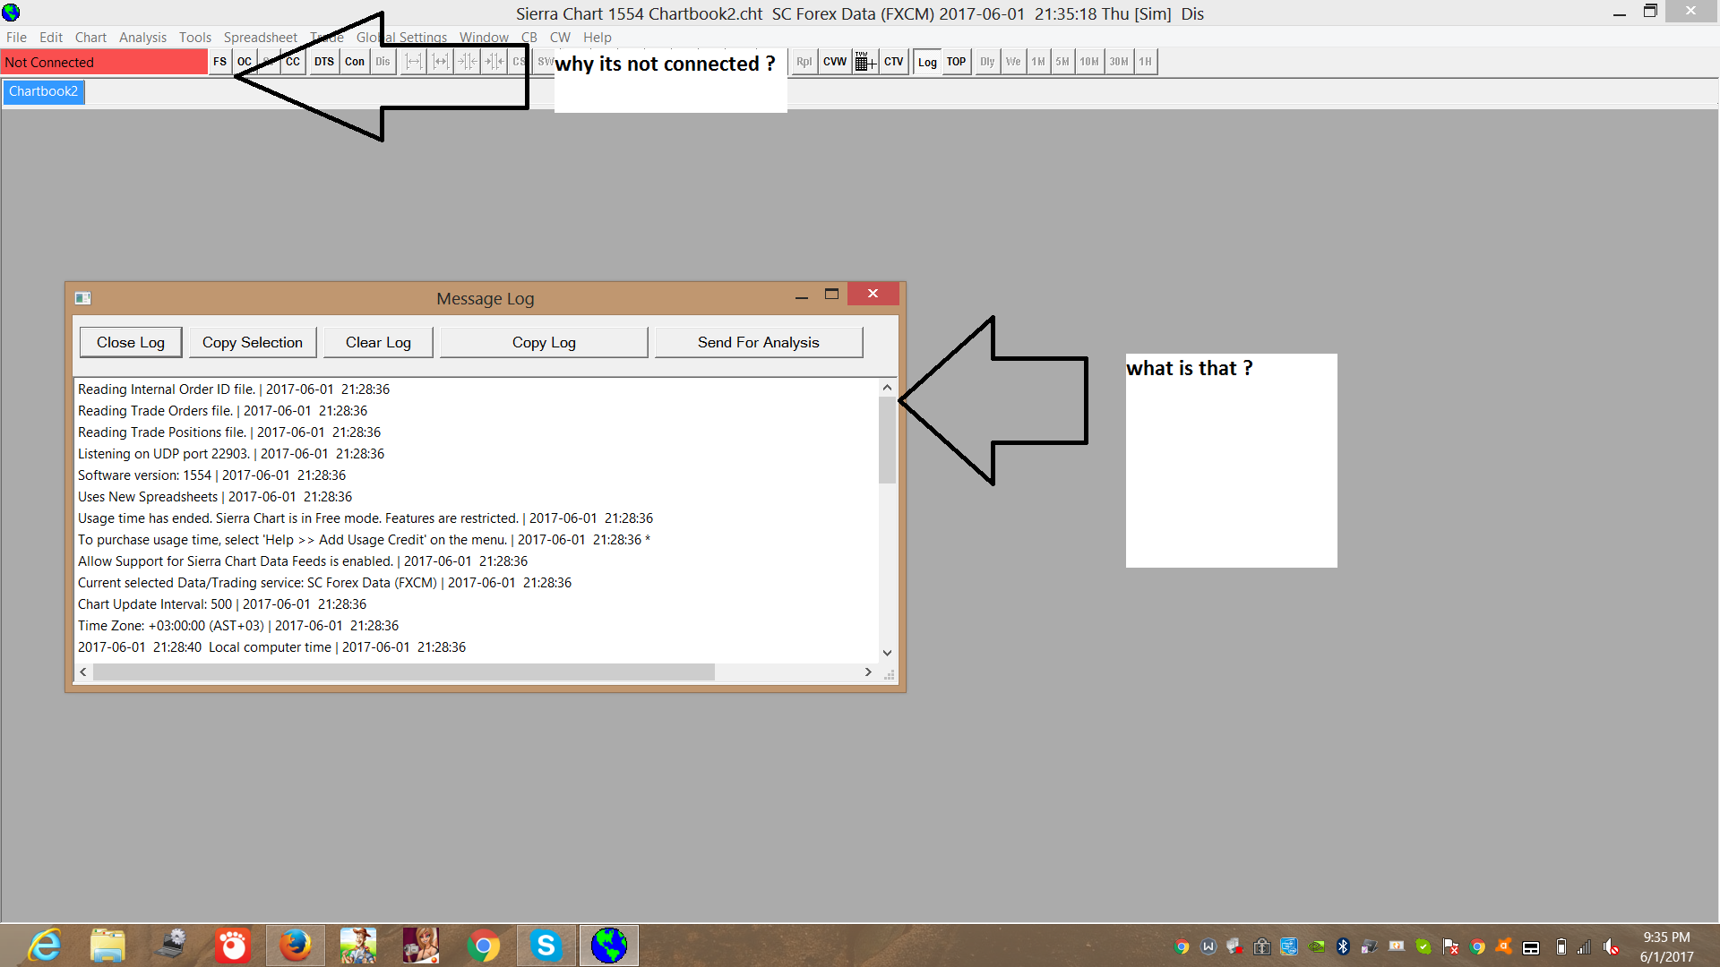Click the OC toolbar button
Screen dimensions: 1720x967
point(245,62)
